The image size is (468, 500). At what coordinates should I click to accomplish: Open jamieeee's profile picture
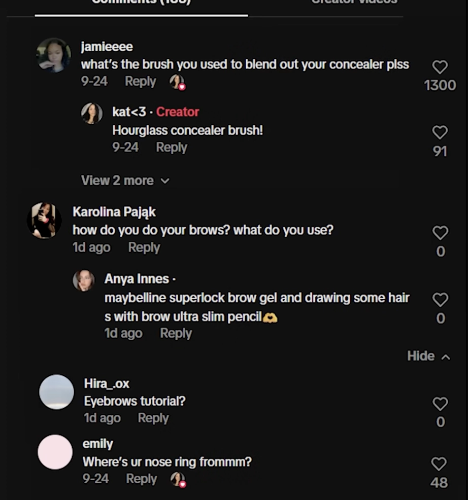(54, 55)
